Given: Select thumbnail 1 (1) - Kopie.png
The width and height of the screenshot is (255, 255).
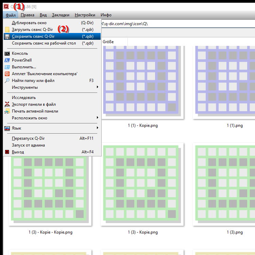Looking at the screenshot, I should coord(142,83).
